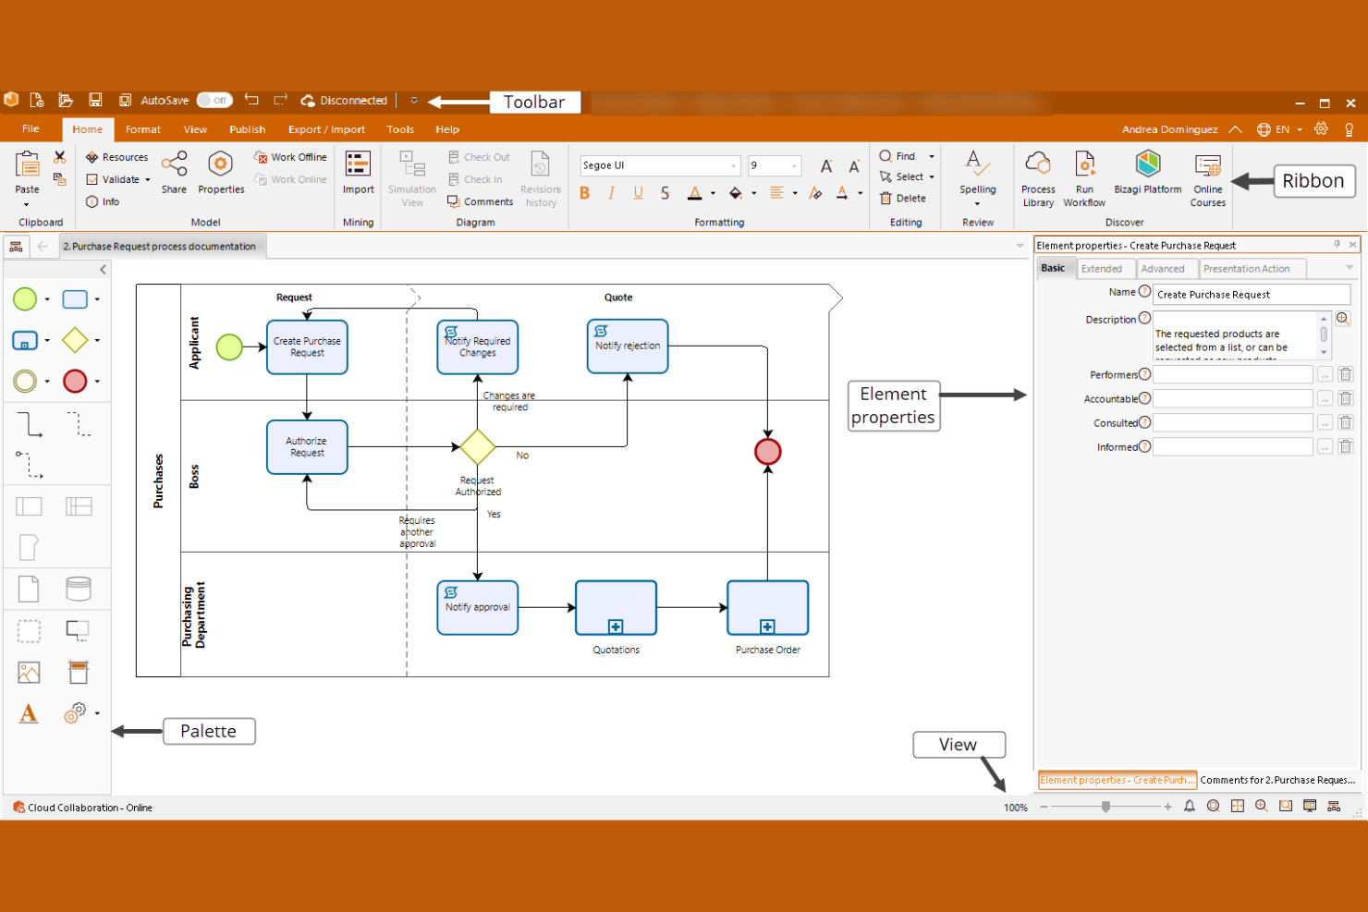Toggle underline formatting
Image resolution: width=1368 pixels, height=912 pixels.
click(x=638, y=193)
